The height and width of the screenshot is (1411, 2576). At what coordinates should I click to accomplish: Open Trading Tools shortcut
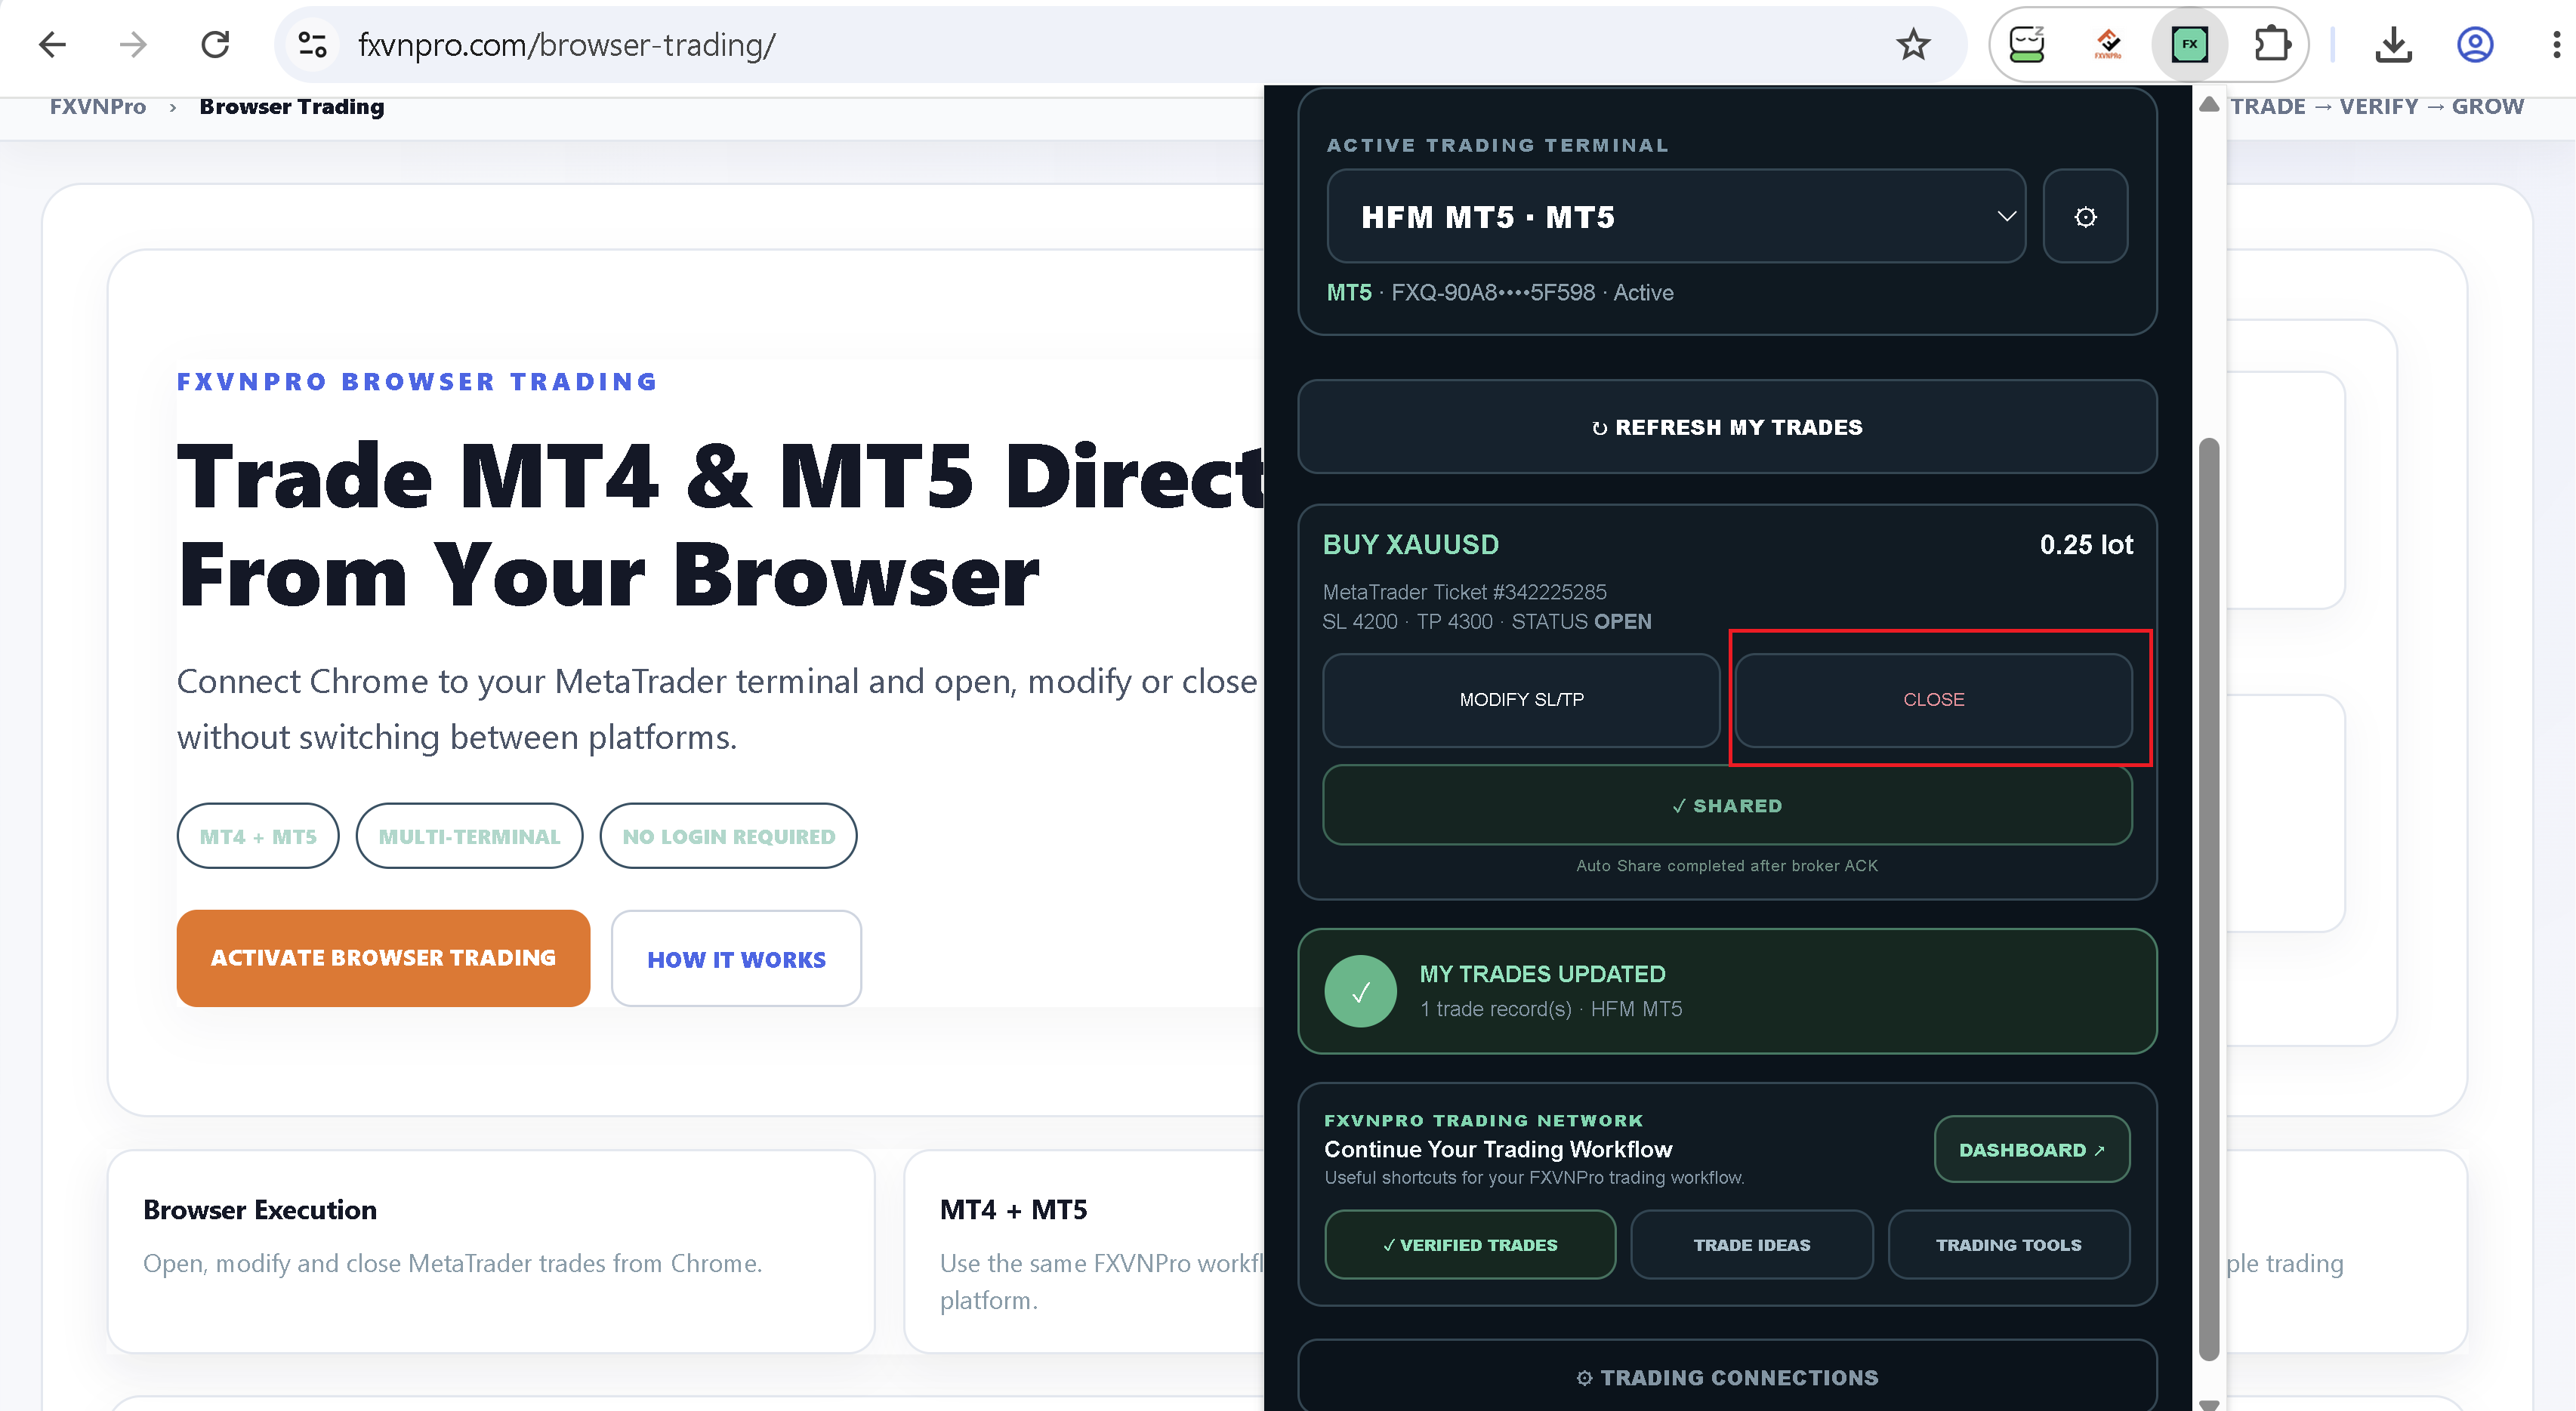pos(2009,1245)
